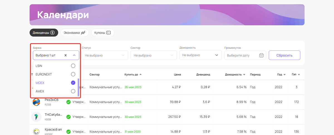Switch to the Экономика tab
Screen dimensions: 334x135
point(75,33)
